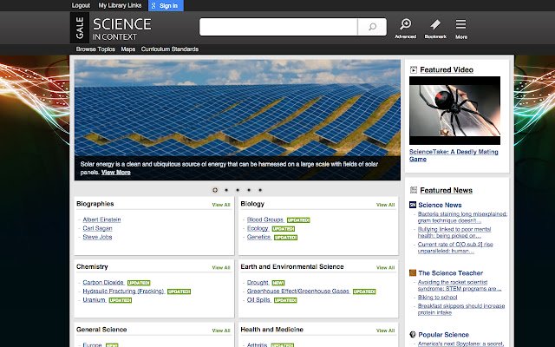Click the Featured News heading
Viewport: 555px width, 347px height.
coord(446,190)
